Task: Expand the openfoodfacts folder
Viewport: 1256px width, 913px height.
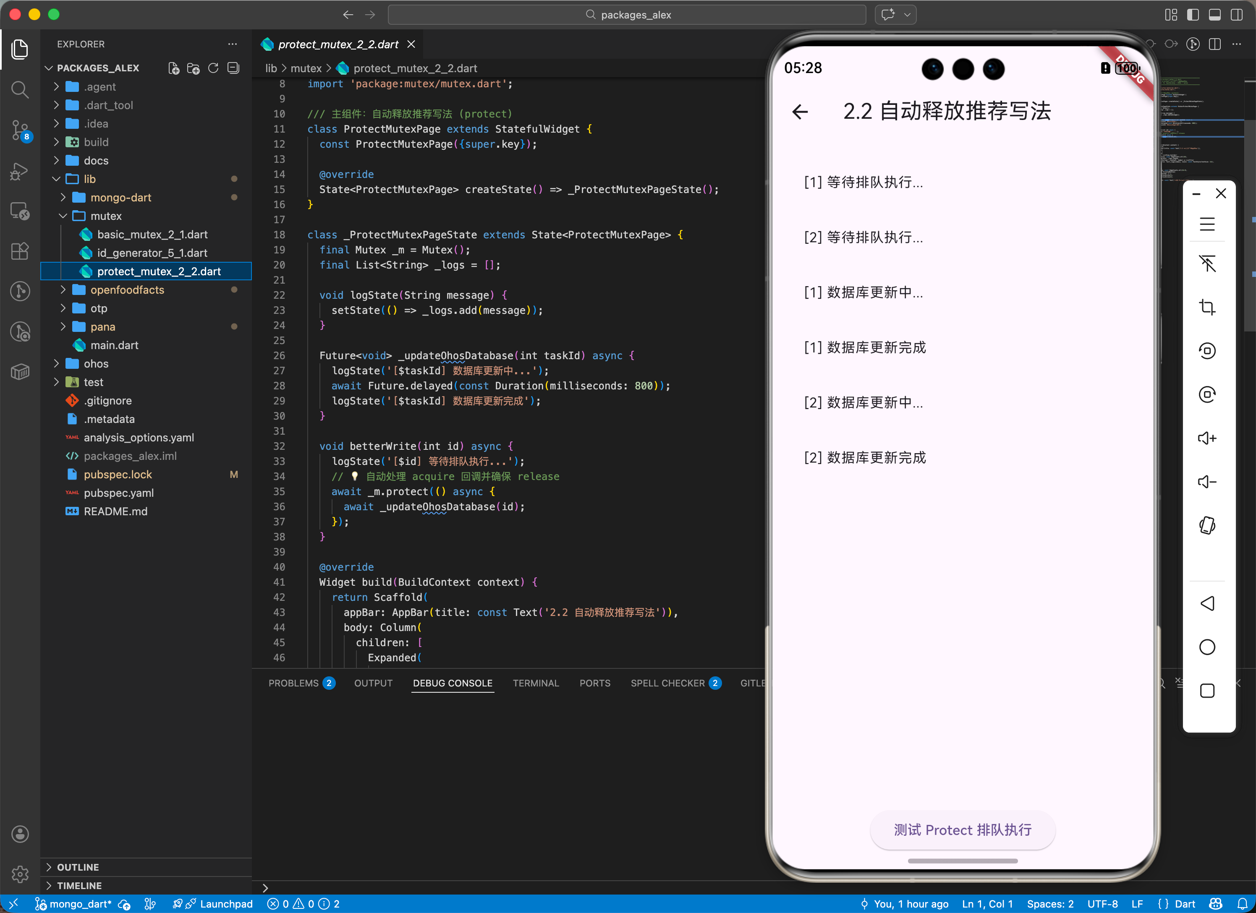Action: click(127, 290)
